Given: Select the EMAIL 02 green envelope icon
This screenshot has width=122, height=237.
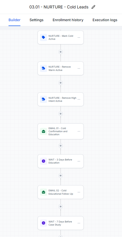Looking at the screenshot, I should pyautogui.click(x=43, y=192).
